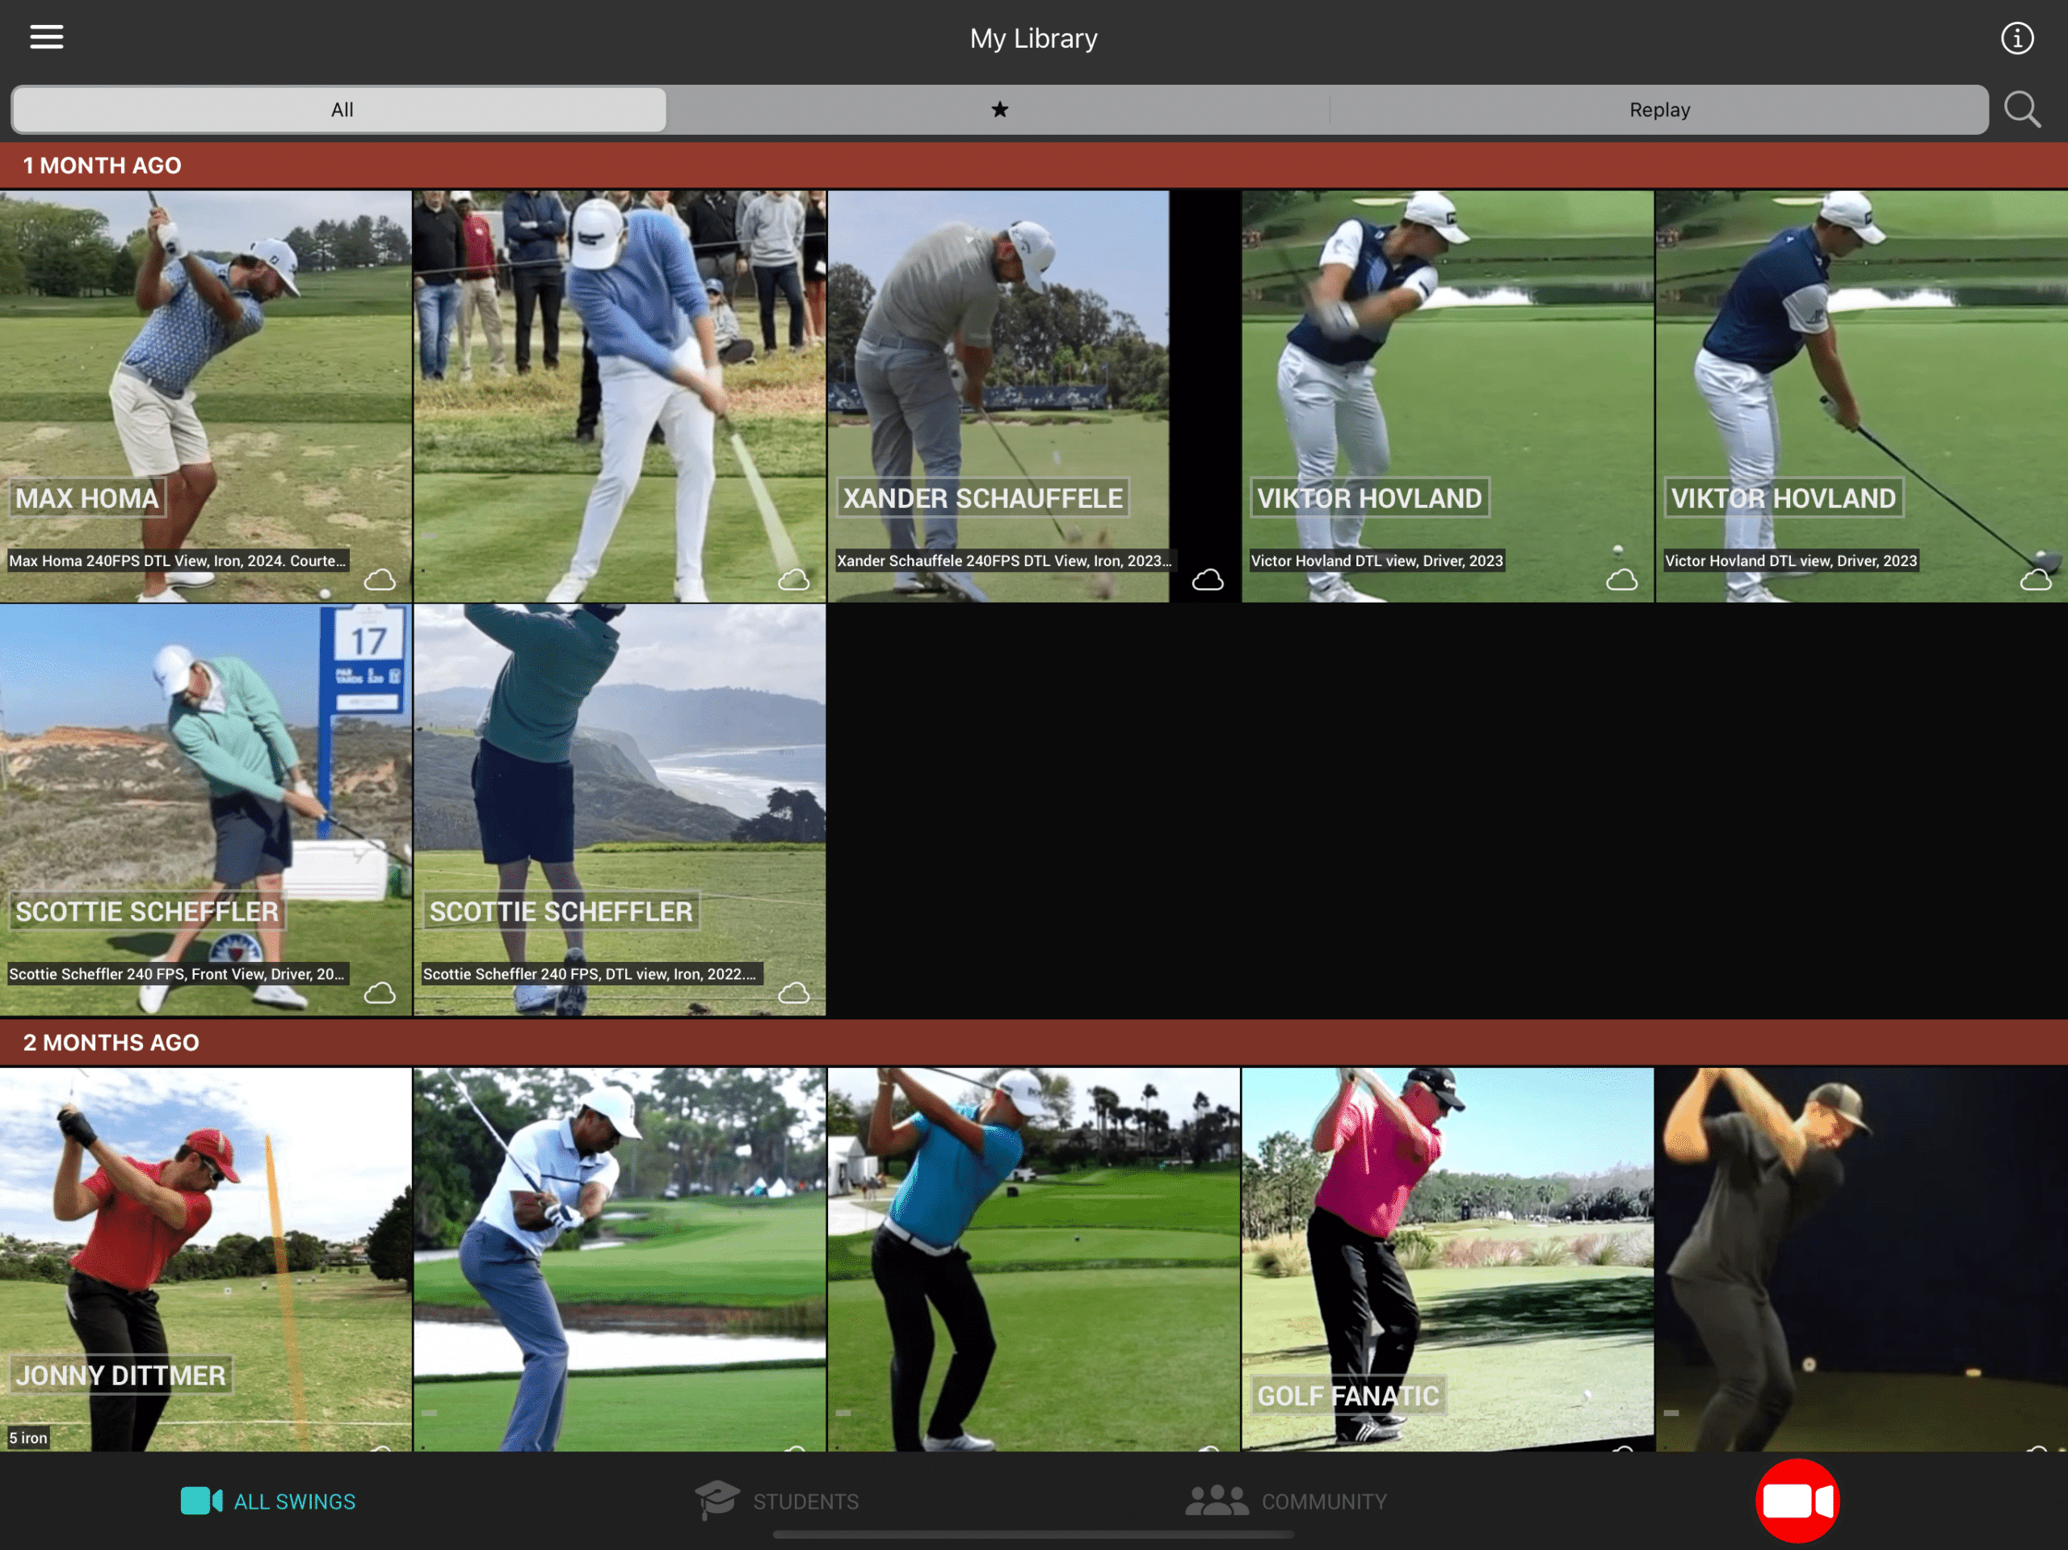
Task: Switch to the Replay tab
Action: click(1658, 109)
